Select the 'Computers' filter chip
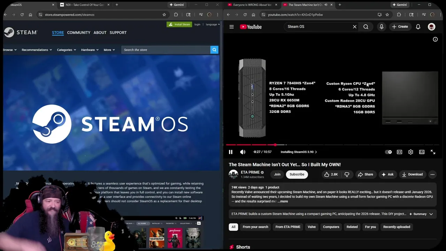Image resolution: width=446 pixels, height=251 pixels. tap(331, 227)
